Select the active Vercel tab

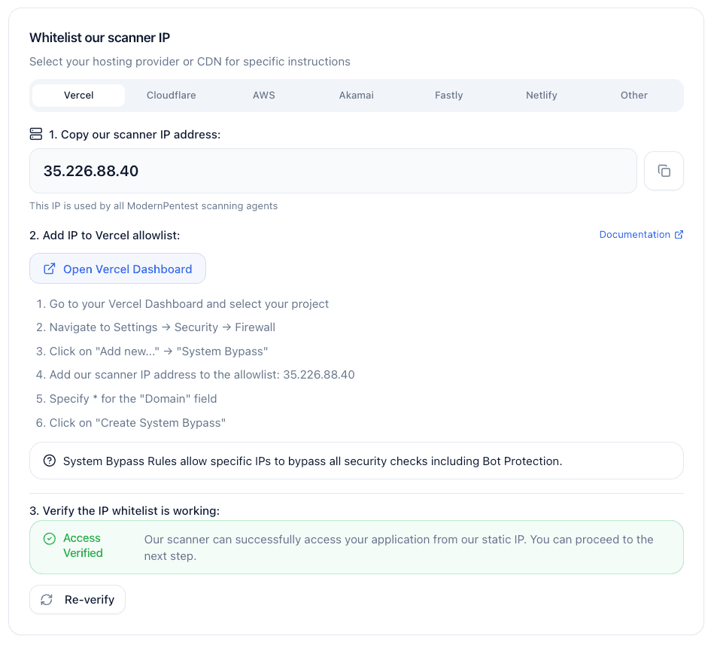[78, 95]
